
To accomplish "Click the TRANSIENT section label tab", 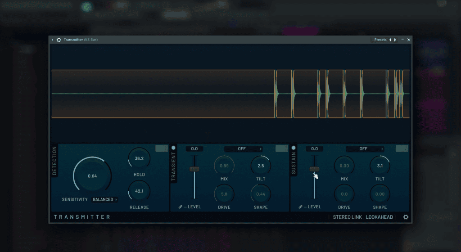I will coord(173,166).
